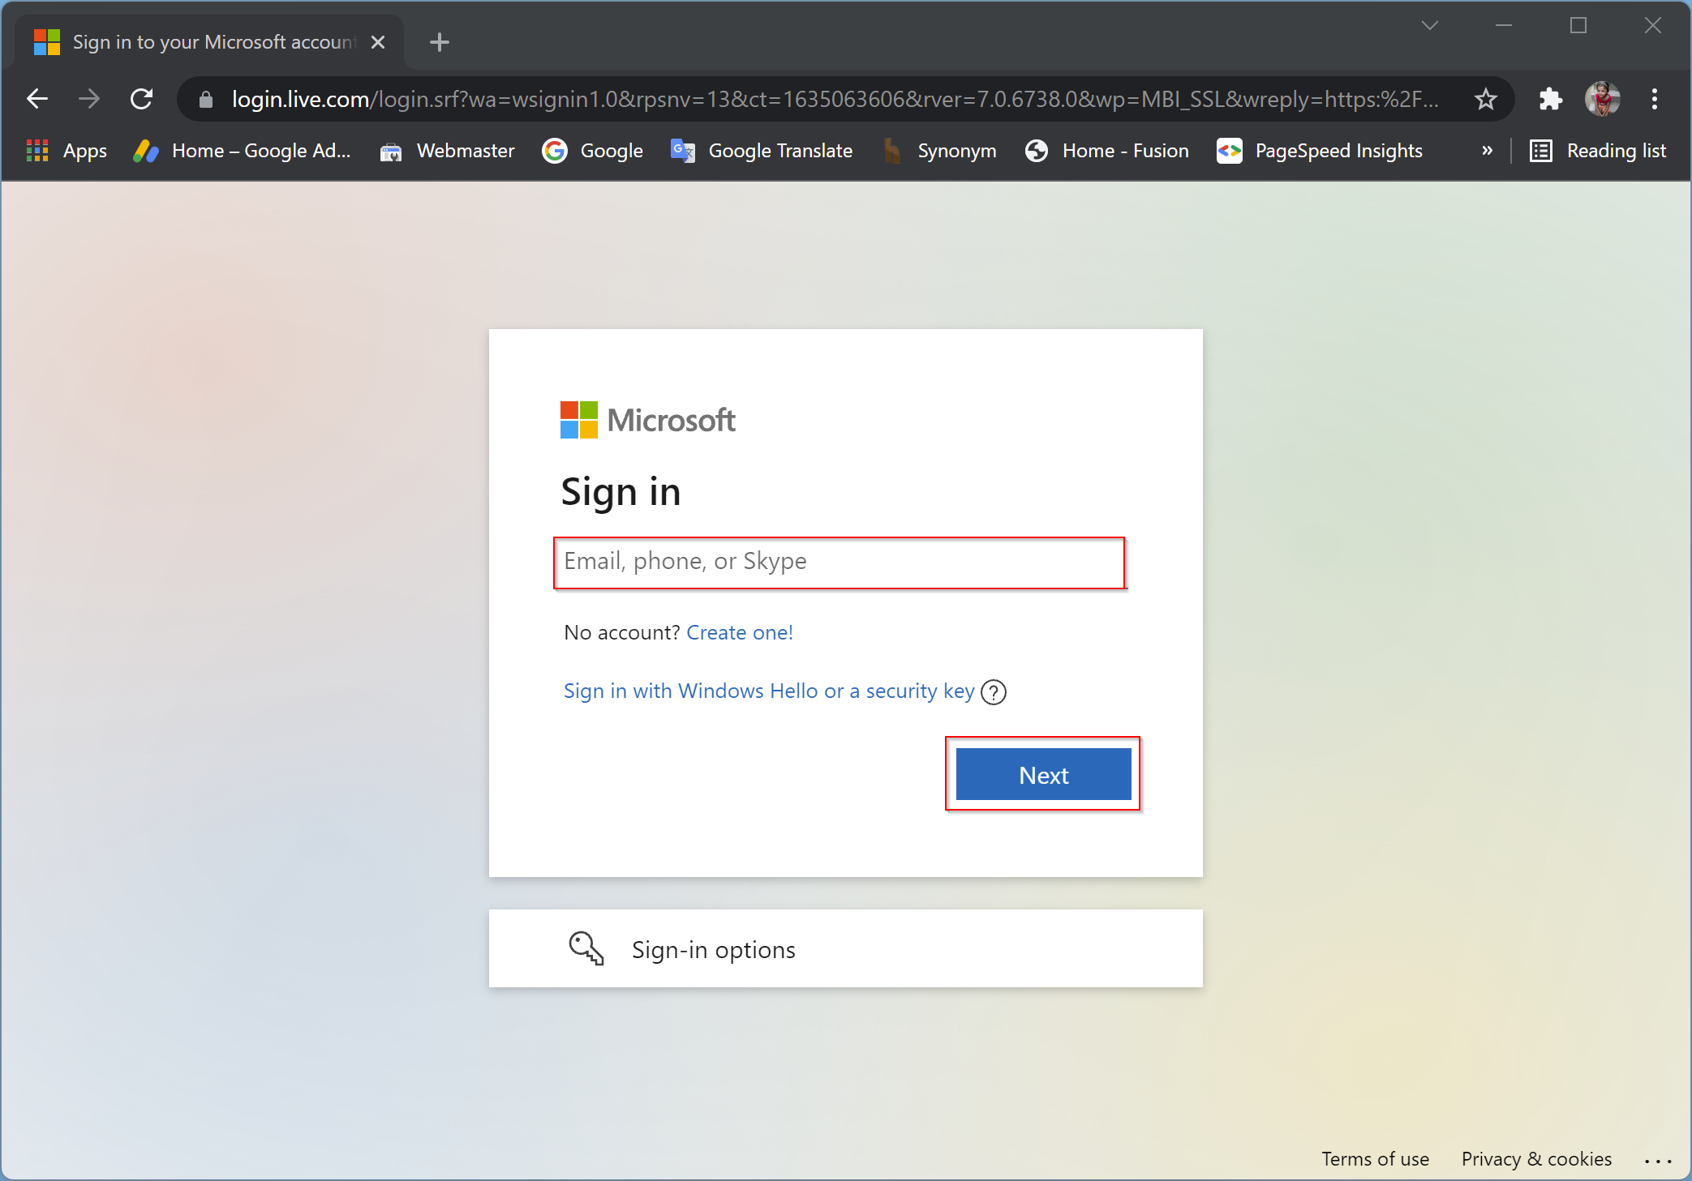The image size is (1692, 1181).
Task: Click the browser extensions puzzle icon
Action: click(1543, 101)
